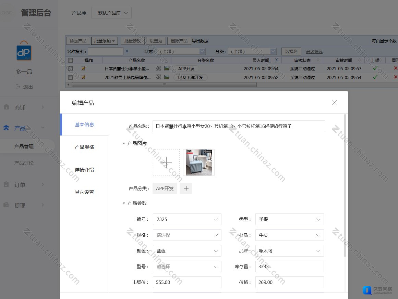Open 批量添加 dropdown button

[x=104, y=41]
